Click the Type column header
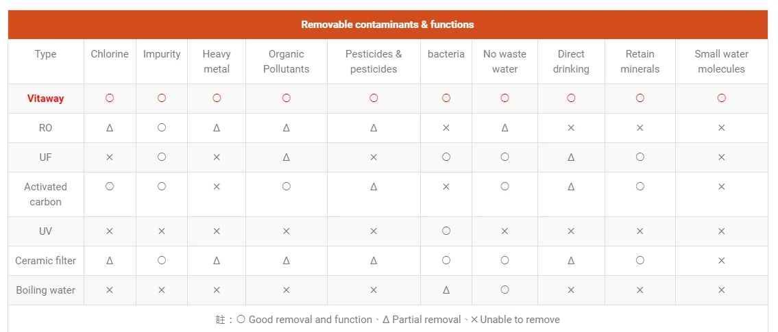The image size is (778, 332). click(x=46, y=54)
